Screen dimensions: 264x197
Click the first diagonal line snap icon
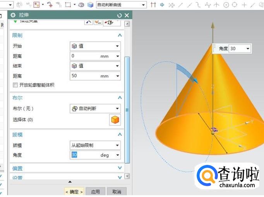tap(180, 5)
